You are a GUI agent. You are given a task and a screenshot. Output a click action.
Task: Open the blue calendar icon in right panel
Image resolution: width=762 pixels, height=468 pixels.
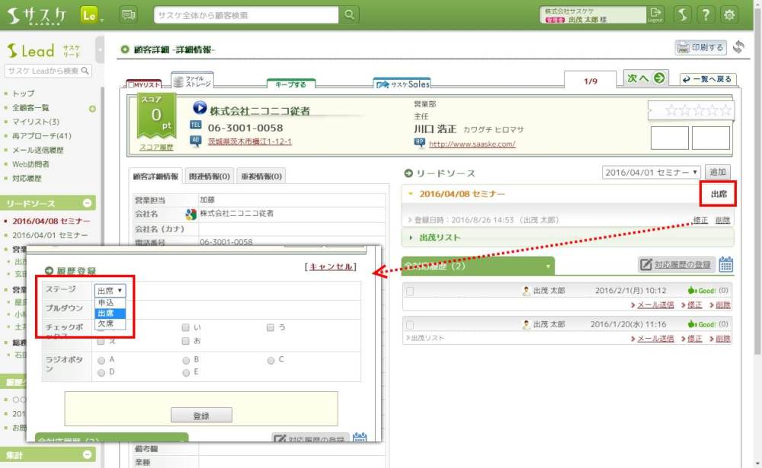pyautogui.click(x=725, y=265)
